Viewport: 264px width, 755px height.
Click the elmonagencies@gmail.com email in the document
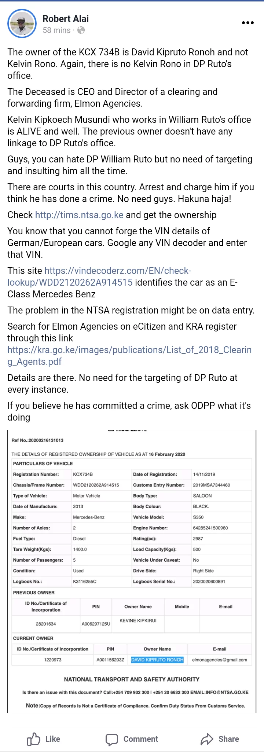pyautogui.click(x=219, y=660)
